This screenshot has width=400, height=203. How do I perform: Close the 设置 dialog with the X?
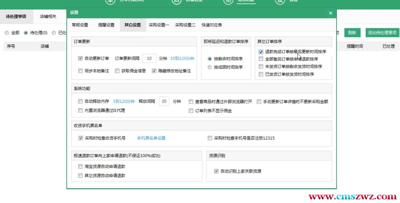point(330,13)
